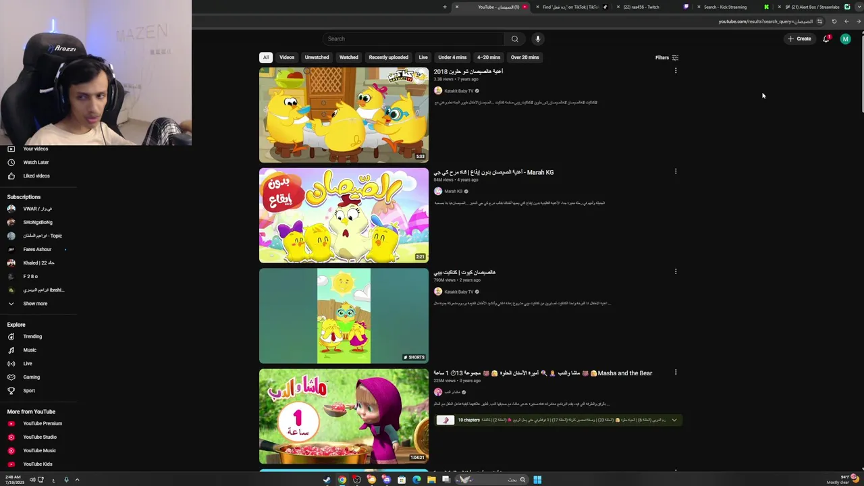Click the search magnifier button
This screenshot has height=486, width=864.
(x=514, y=38)
